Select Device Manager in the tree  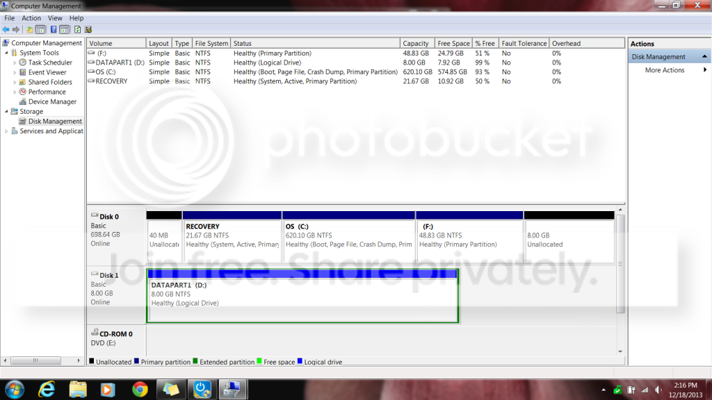pos(52,101)
